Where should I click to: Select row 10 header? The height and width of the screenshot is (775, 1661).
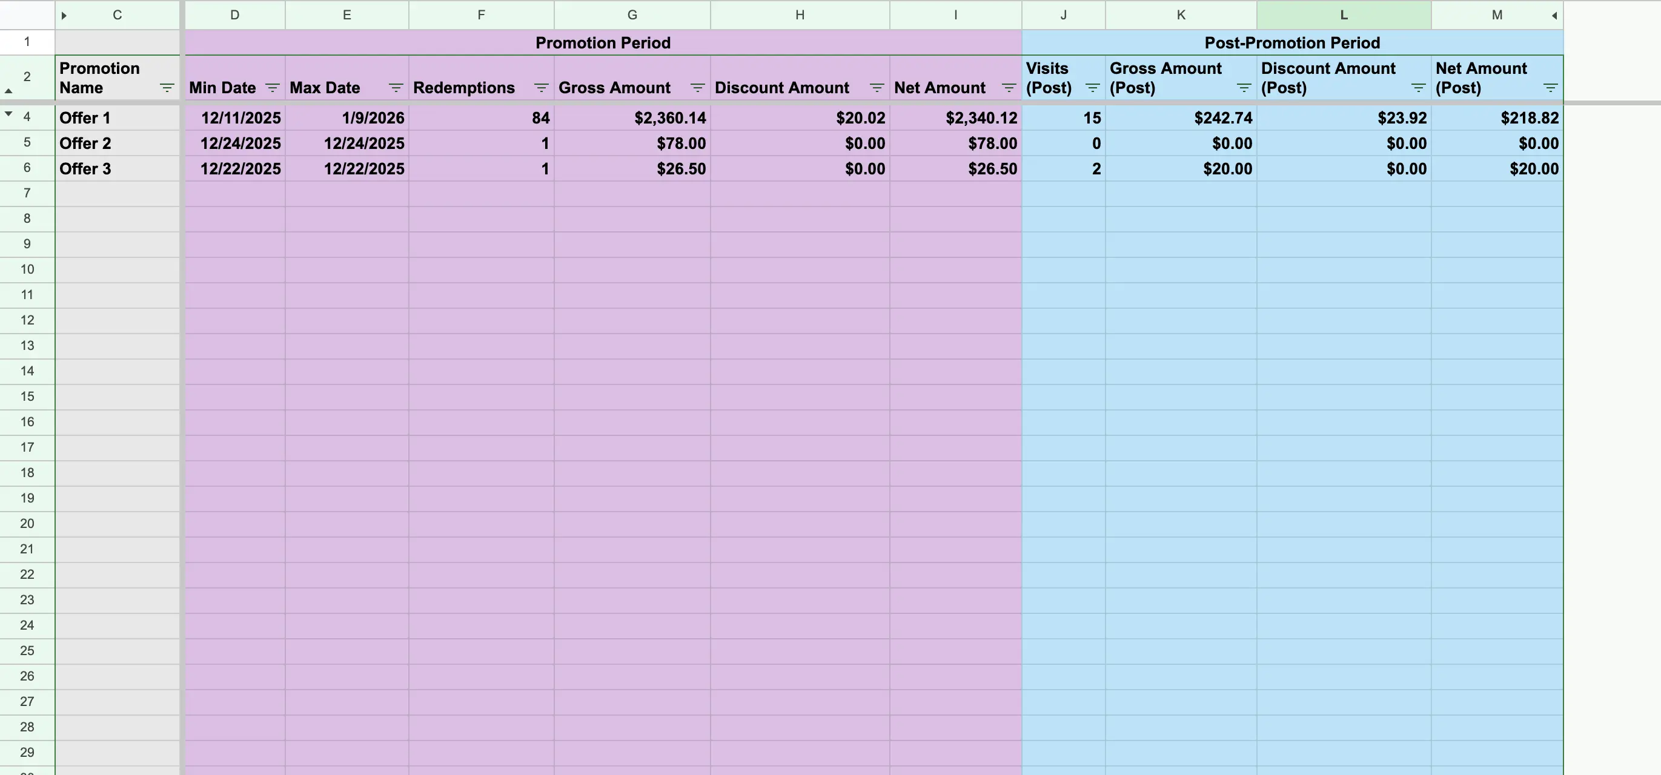pos(27,269)
